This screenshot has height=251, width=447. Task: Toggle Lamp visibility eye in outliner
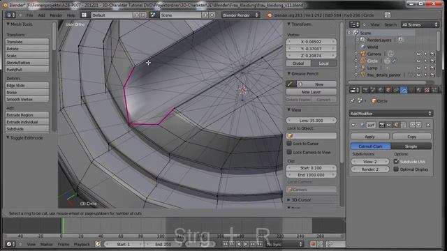click(418, 68)
